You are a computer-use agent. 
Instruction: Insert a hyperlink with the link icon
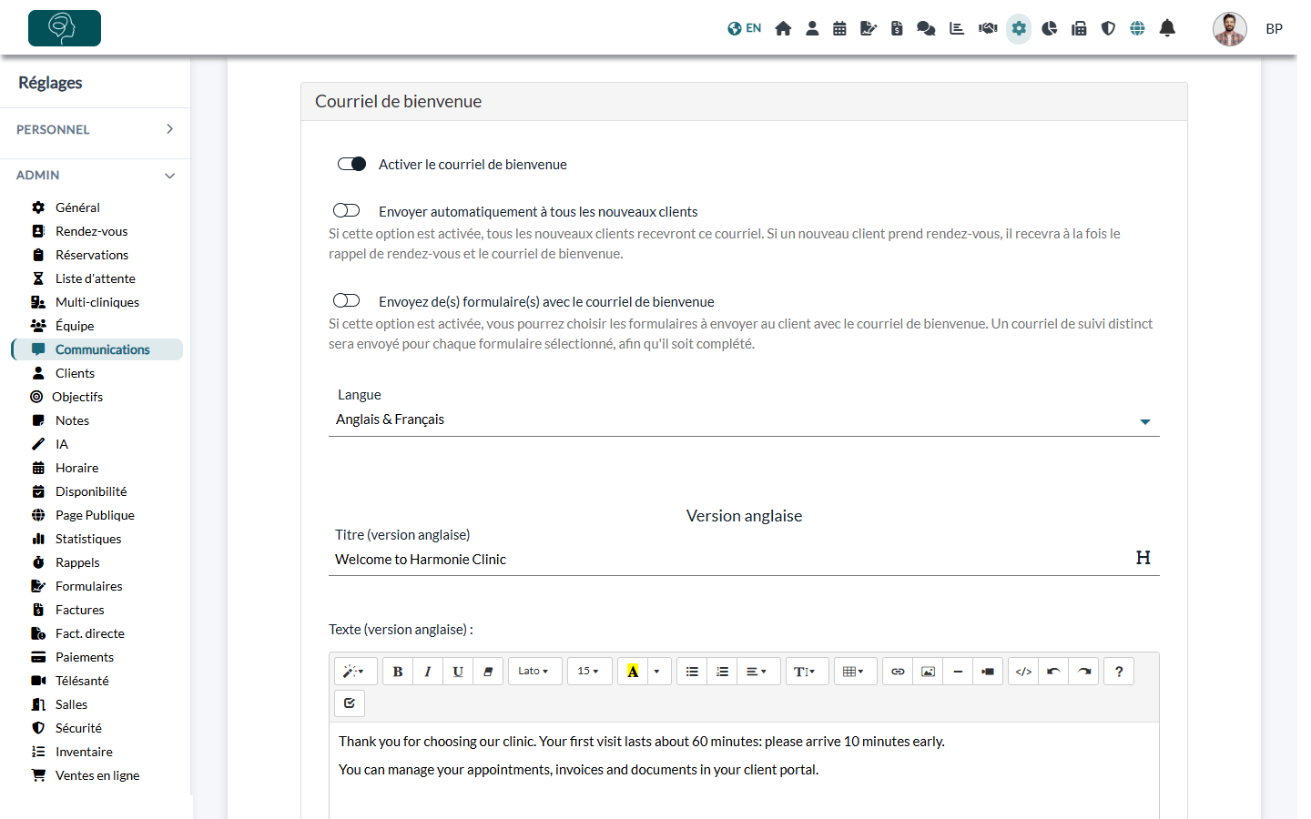(898, 672)
